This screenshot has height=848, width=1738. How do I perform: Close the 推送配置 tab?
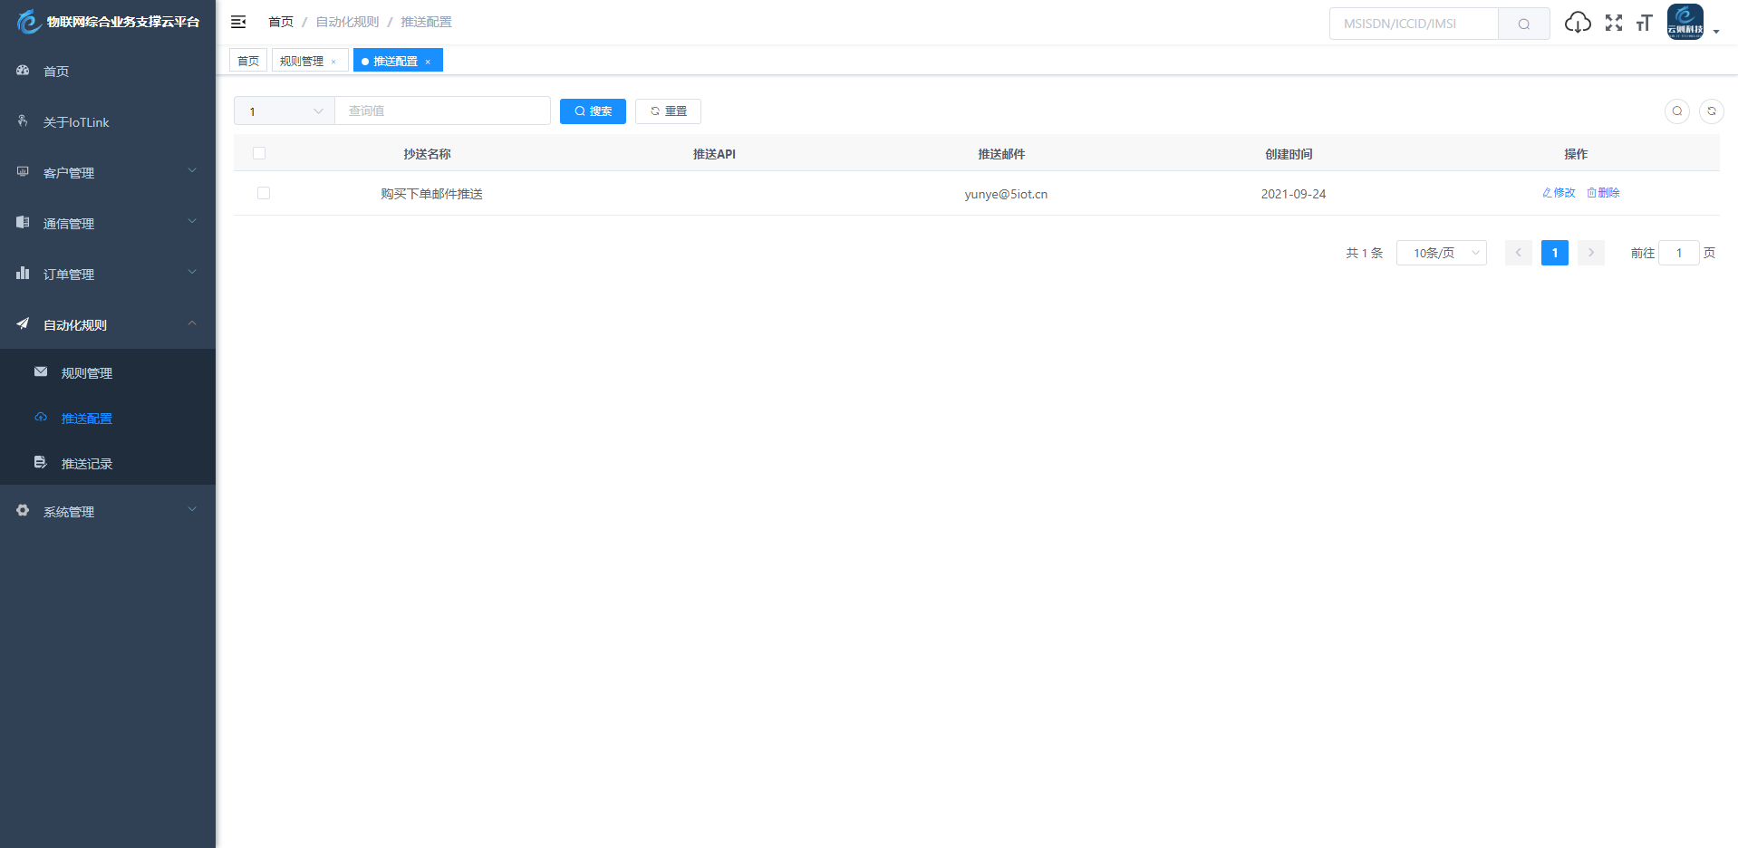coord(428,62)
